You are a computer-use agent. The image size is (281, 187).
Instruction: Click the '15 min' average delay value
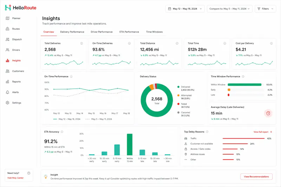pyautogui.click(x=216, y=113)
